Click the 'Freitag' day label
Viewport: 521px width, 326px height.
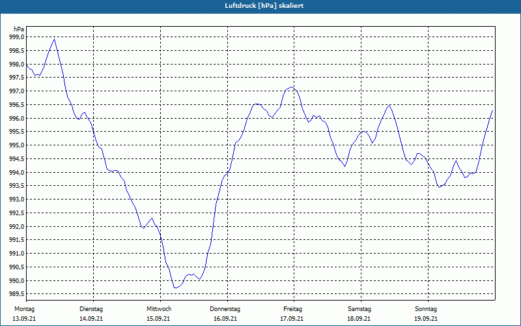tap(292, 309)
